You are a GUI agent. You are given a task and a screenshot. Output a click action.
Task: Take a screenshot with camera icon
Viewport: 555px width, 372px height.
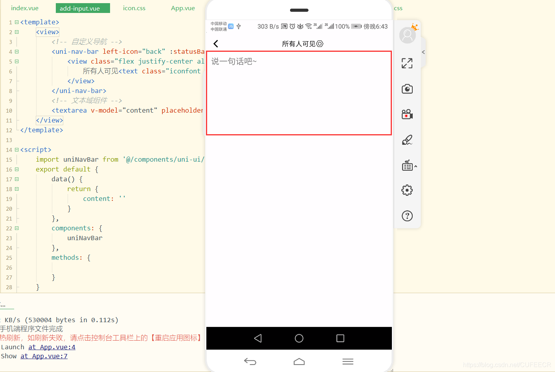407,89
